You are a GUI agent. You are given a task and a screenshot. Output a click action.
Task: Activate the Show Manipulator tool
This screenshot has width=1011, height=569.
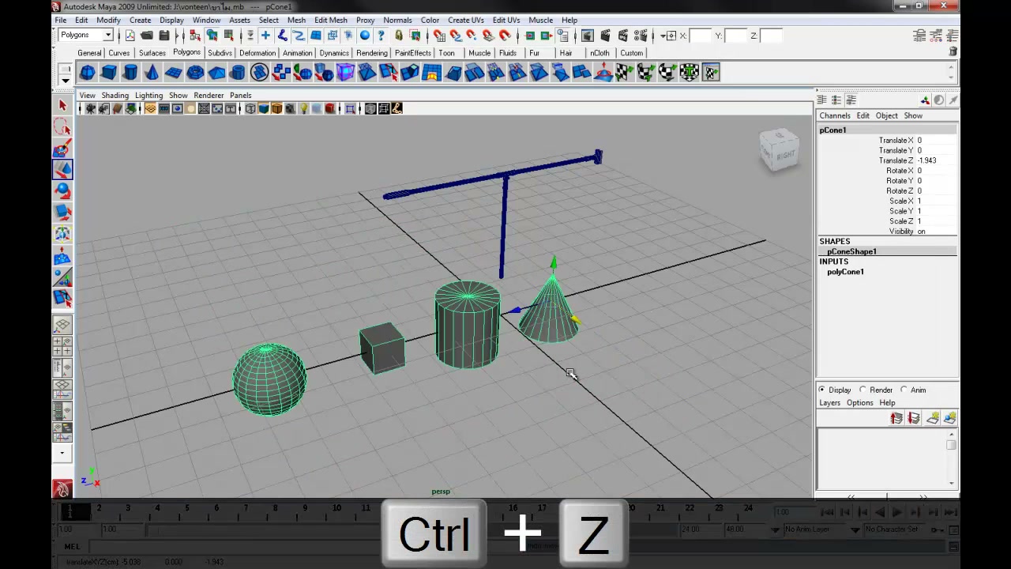(x=62, y=277)
